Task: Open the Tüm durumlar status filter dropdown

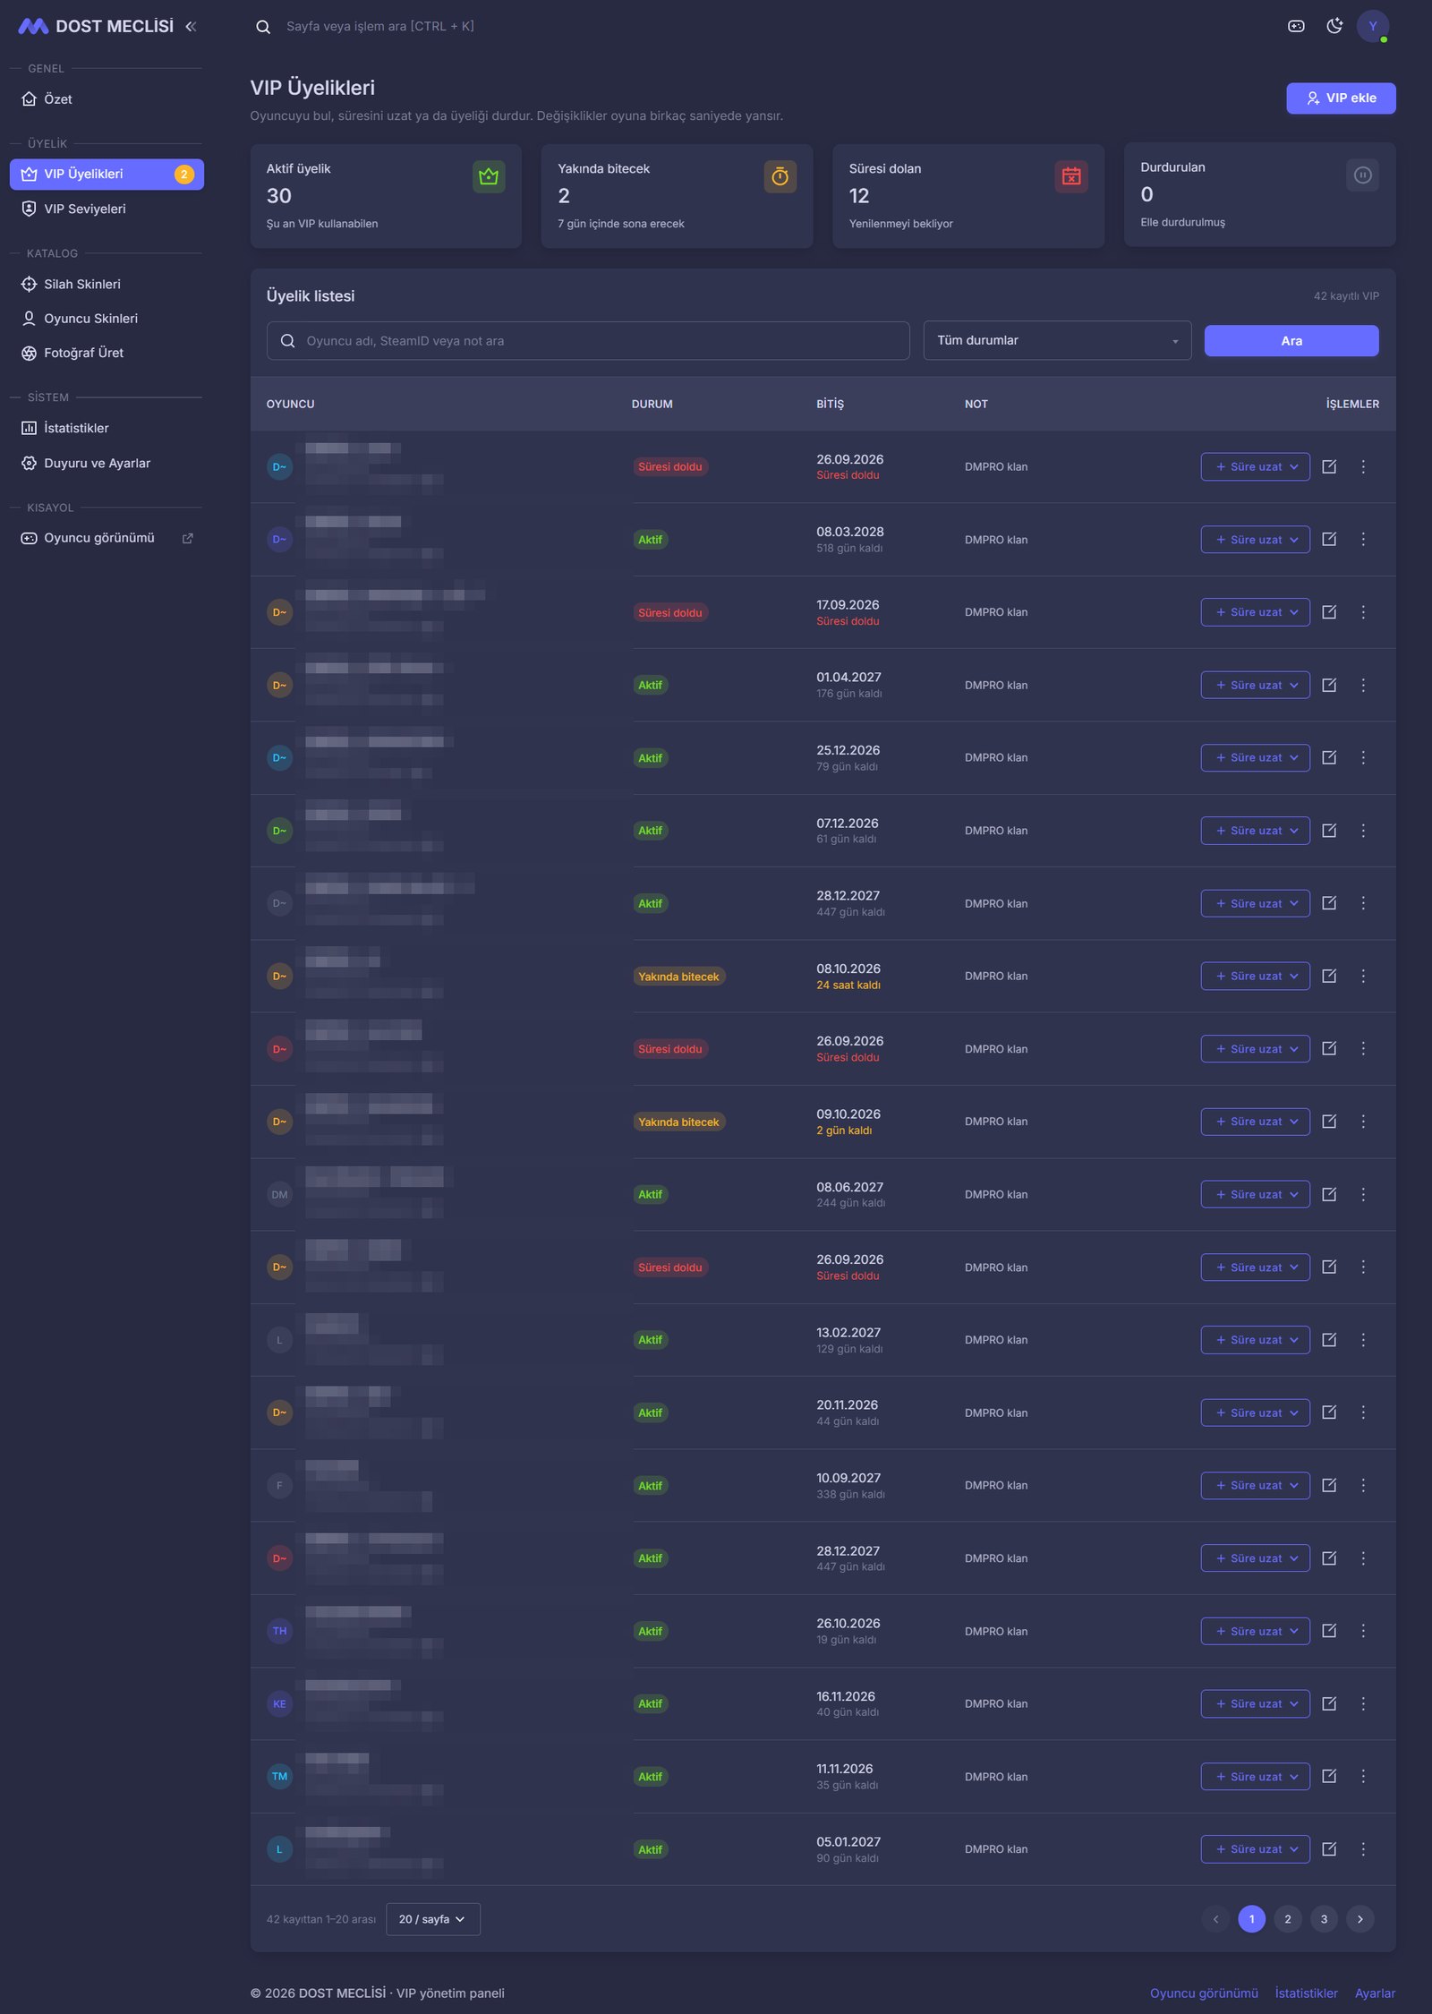Action: (x=1057, y=340)
